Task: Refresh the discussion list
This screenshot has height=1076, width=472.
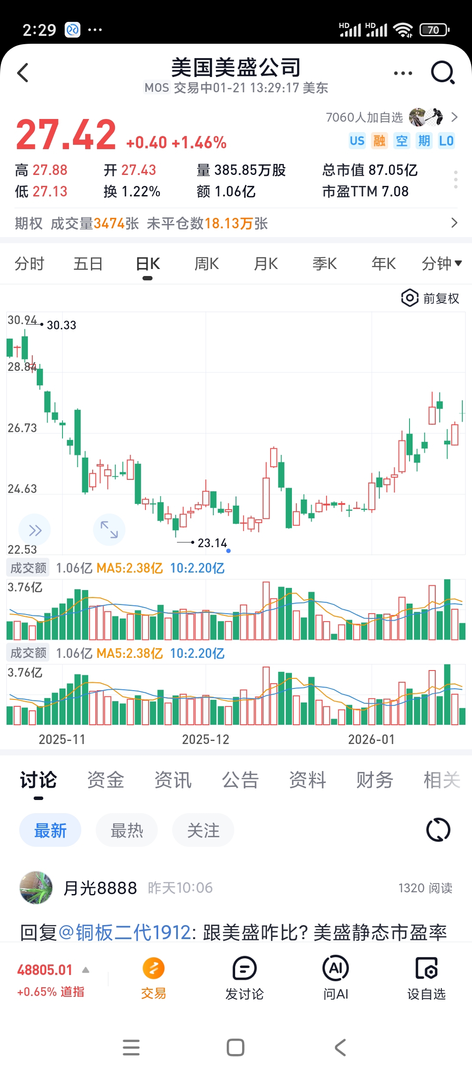Action: tap(438, 830)
